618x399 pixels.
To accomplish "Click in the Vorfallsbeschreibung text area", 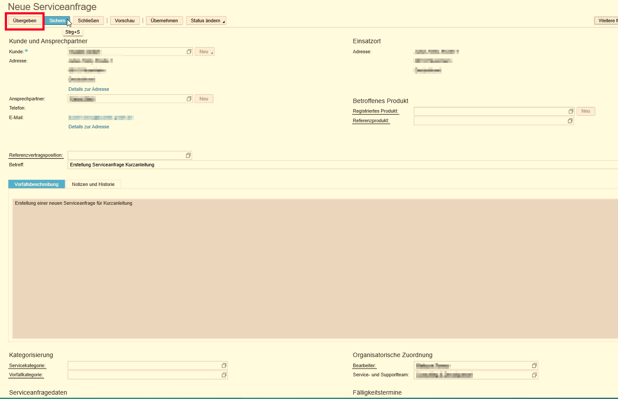I will click(x=315, y=268).
